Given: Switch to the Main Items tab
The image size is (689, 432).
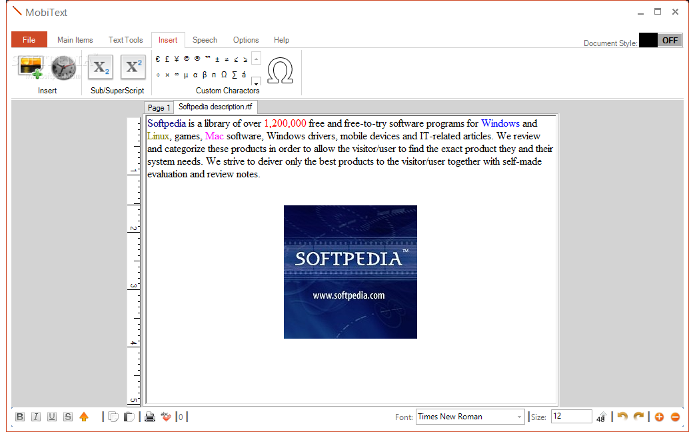Looking at the screenshot, I should coord(75,40).
